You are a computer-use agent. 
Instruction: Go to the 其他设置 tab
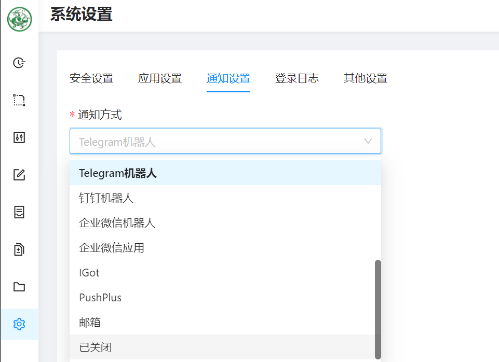(366, 78)
